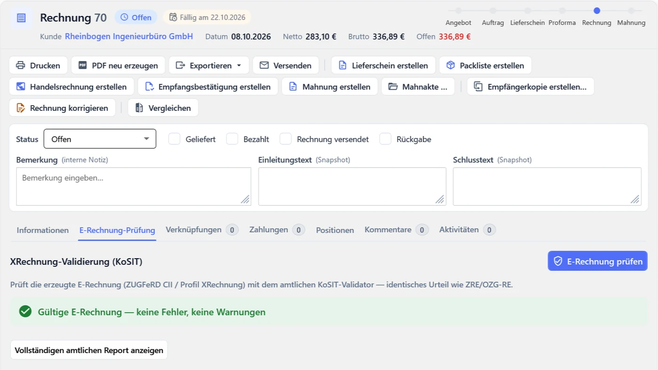
Task: Click the Offen status badge in header
Action: [x=136, y=17]
